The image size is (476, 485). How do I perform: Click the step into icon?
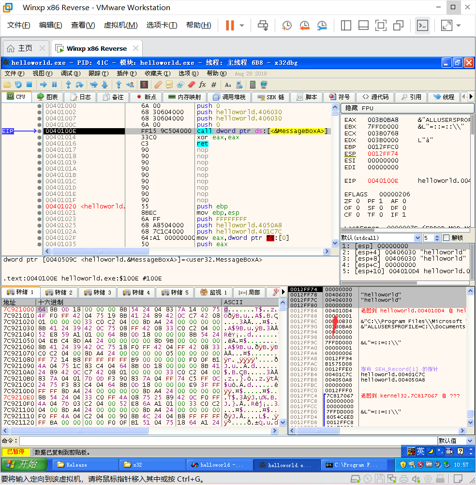[x=68, y=85]
